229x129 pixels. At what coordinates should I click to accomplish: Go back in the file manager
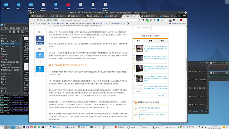tap(3, 32)
